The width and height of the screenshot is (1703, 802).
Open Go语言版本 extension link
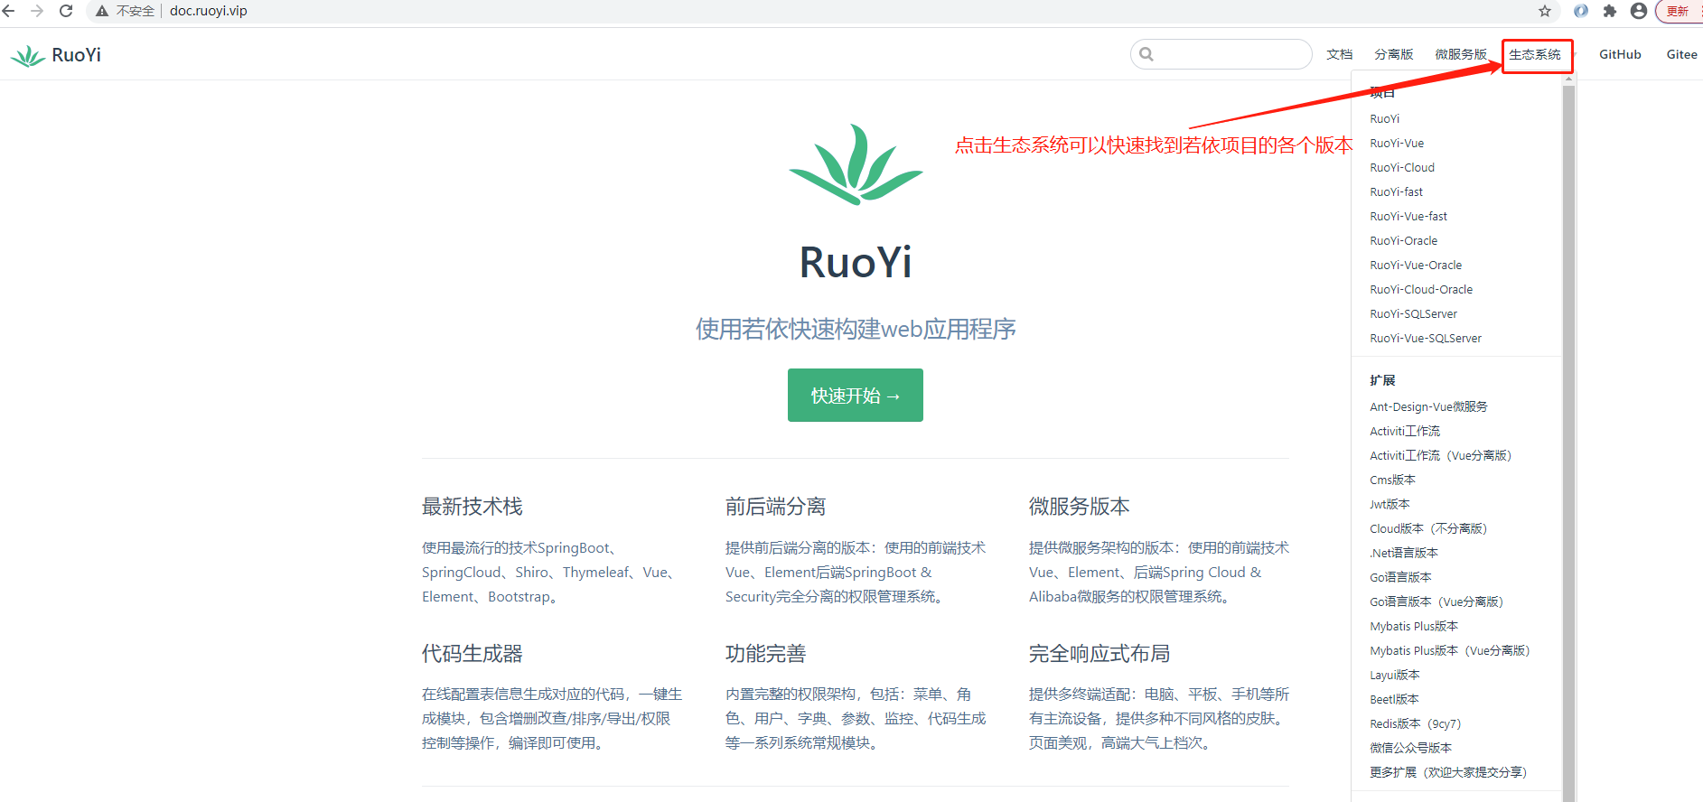1400,577
